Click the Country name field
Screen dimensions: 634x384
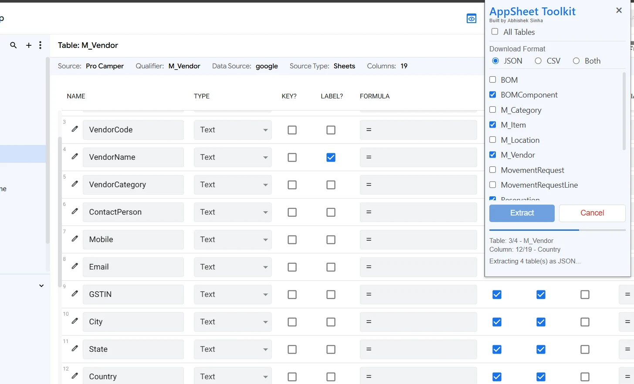pyautogui.click(x=133, y=375)
